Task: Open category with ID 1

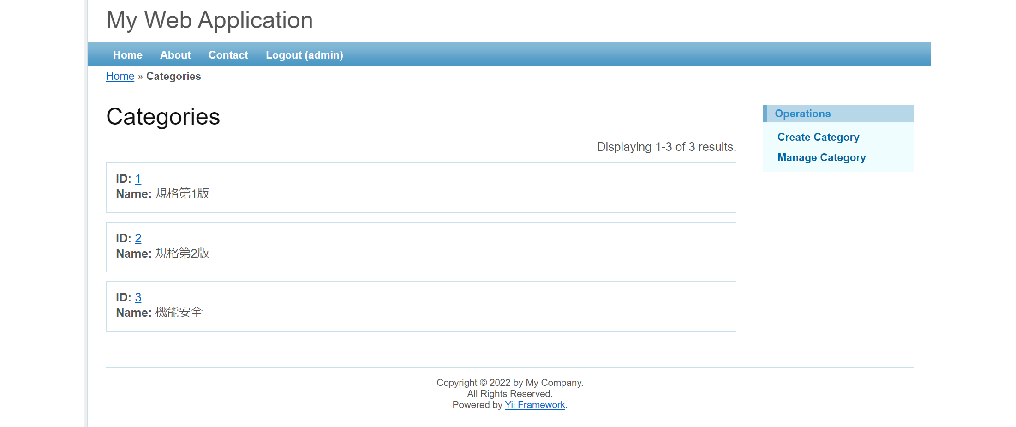Action: click(138, 179)
